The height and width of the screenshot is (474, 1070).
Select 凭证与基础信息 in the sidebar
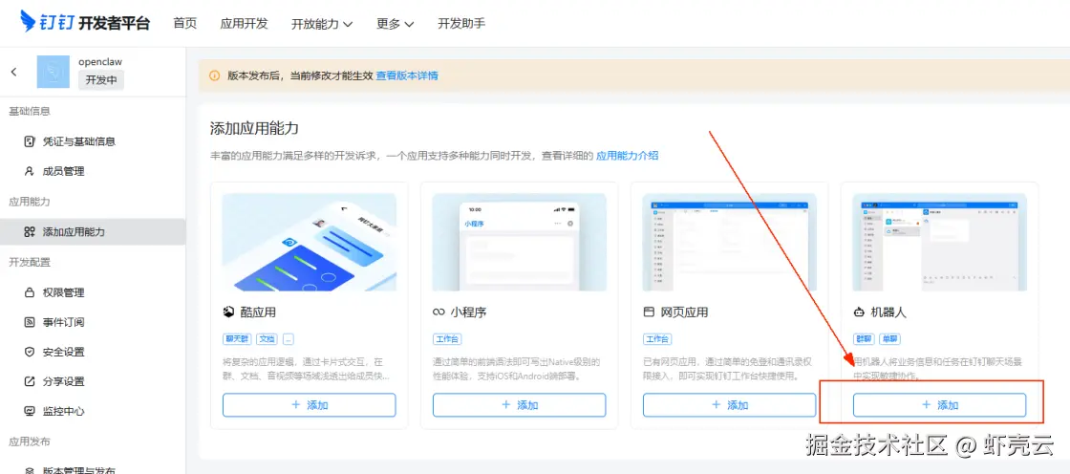93,142
